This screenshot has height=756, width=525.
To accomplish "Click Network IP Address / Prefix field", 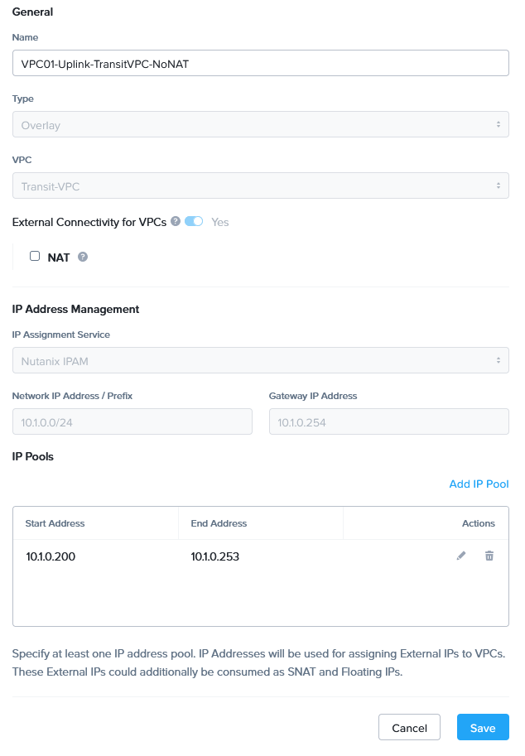I will click(132, 422).
